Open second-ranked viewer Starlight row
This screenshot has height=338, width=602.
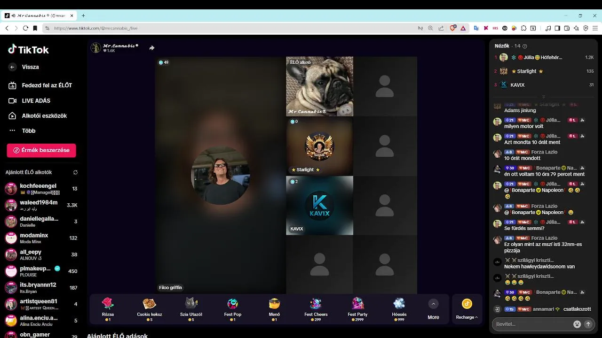[544, 71]
